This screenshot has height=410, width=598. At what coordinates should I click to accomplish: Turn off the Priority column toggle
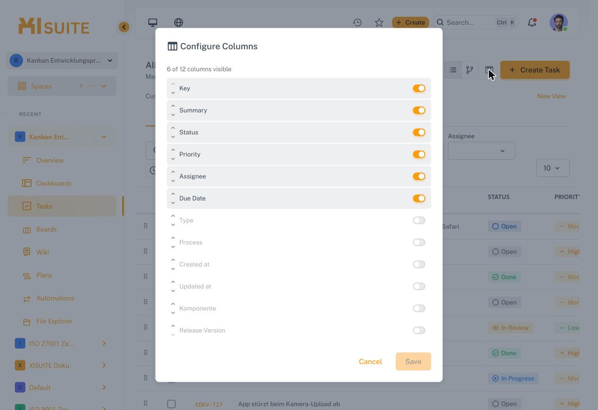point(419,155)
